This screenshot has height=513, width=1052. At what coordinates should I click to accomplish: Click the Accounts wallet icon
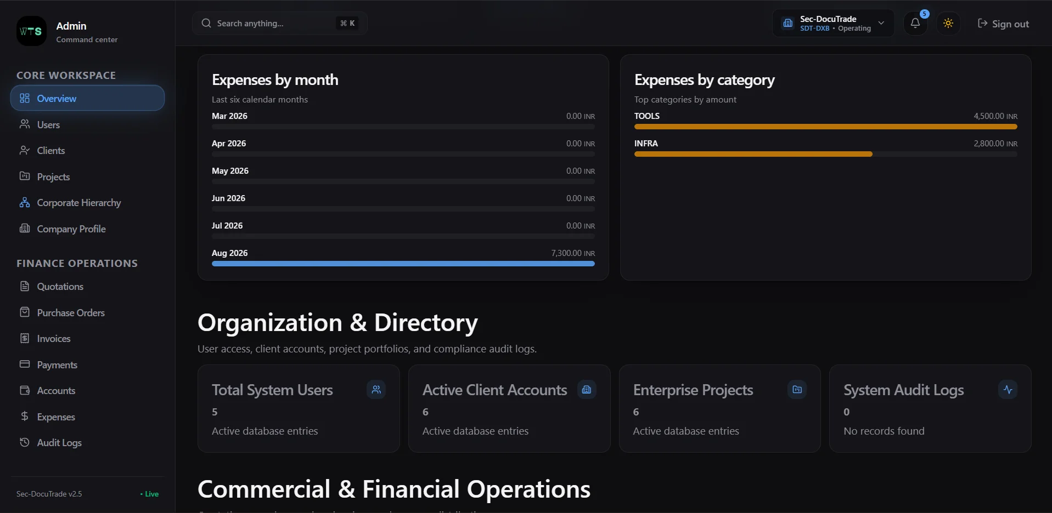pos(25,390)
